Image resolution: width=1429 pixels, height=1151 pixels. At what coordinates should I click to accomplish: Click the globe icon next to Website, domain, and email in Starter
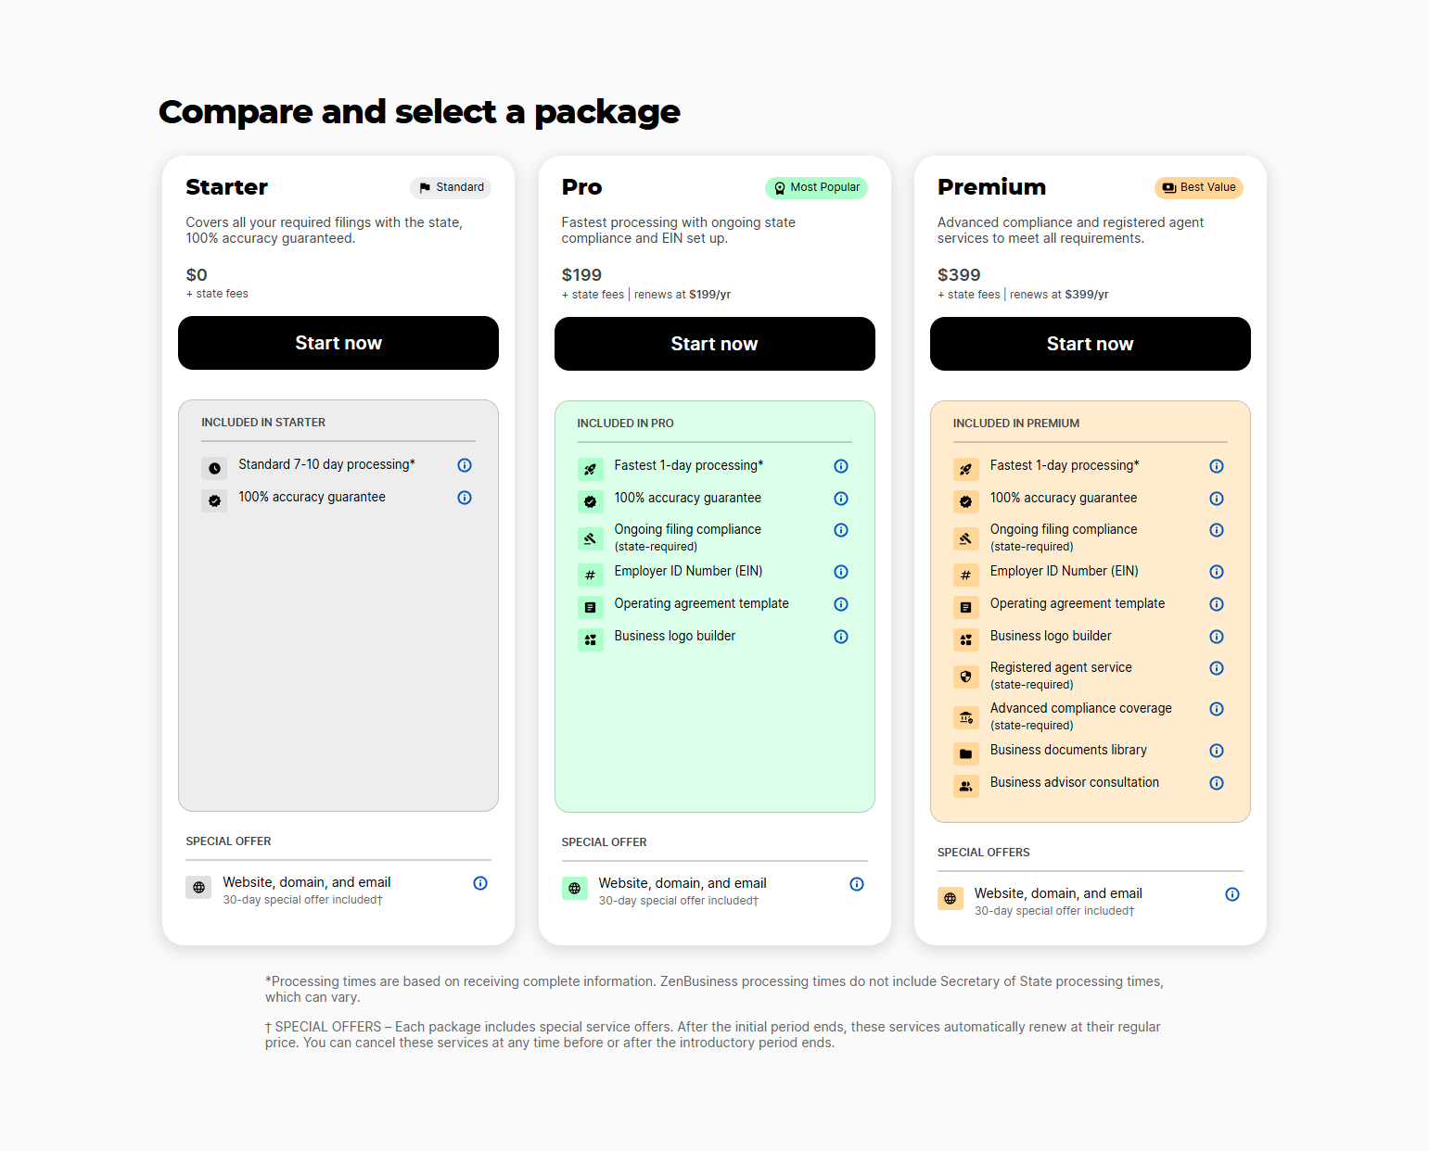tap(198, 887)
